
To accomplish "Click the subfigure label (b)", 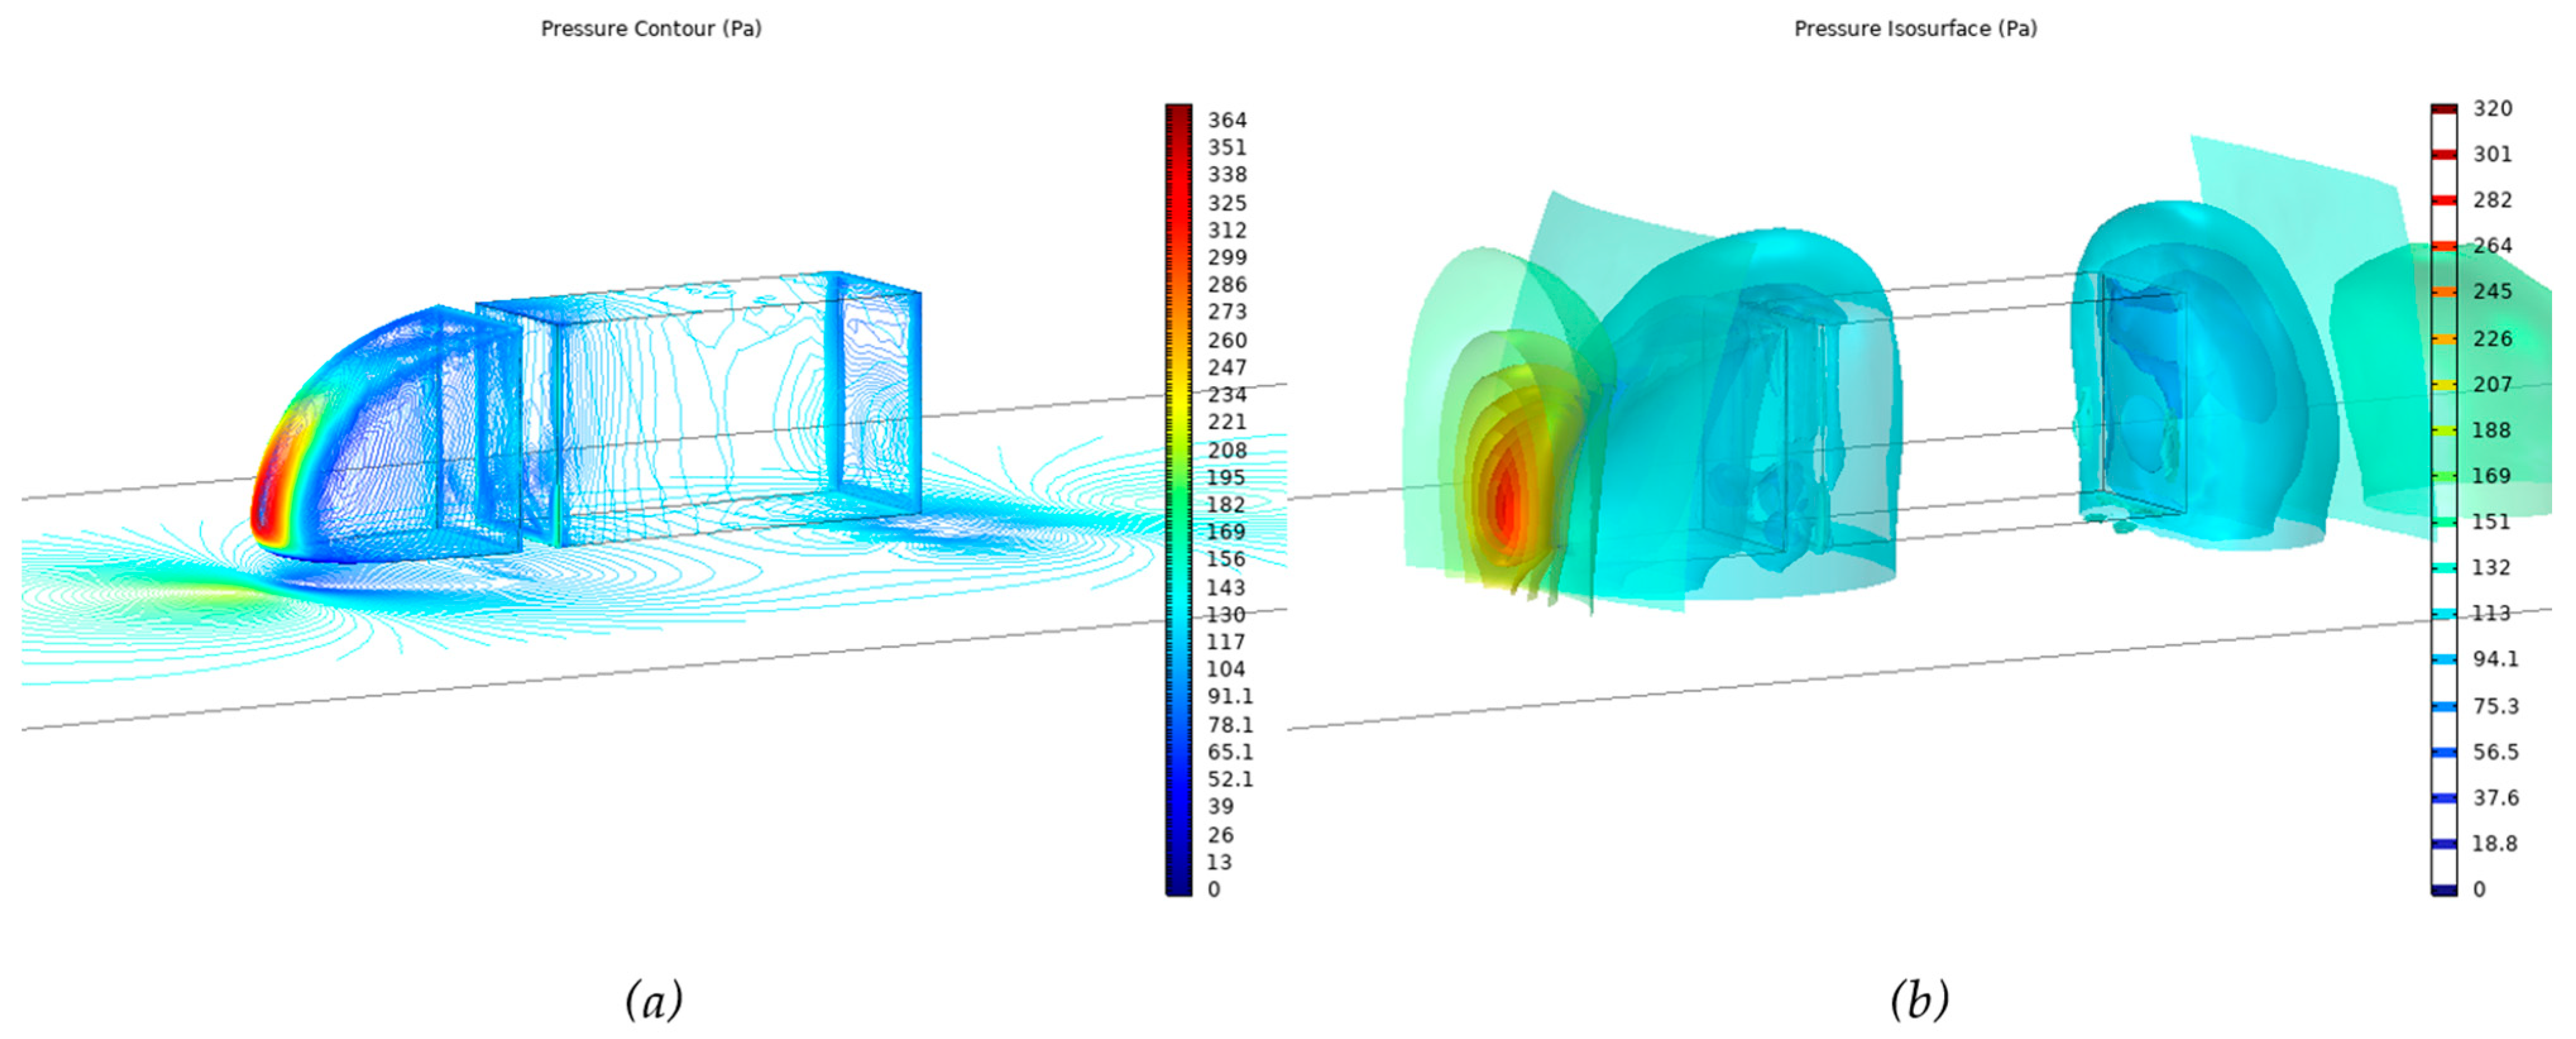I will (1919, 1000).
